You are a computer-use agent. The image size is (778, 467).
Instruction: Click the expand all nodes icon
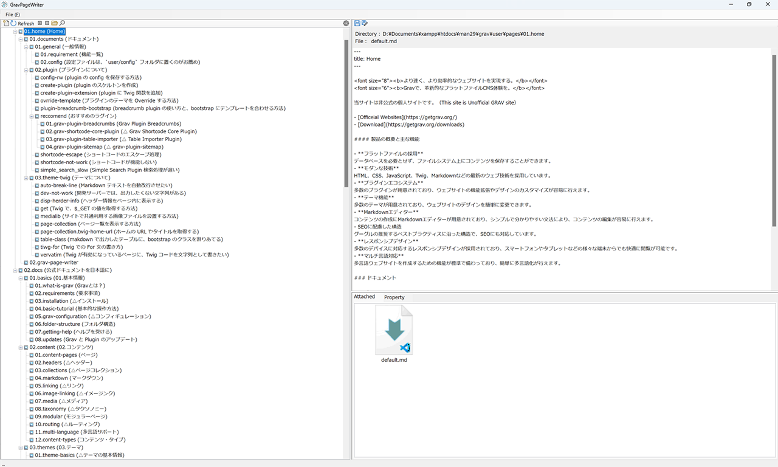point(40,23)
